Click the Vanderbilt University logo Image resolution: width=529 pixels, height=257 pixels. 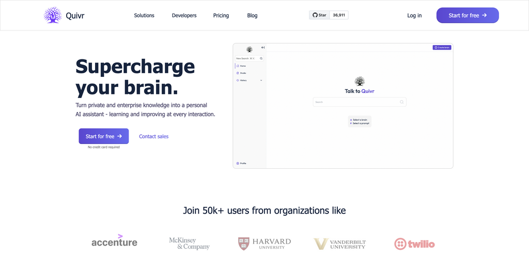340,244
